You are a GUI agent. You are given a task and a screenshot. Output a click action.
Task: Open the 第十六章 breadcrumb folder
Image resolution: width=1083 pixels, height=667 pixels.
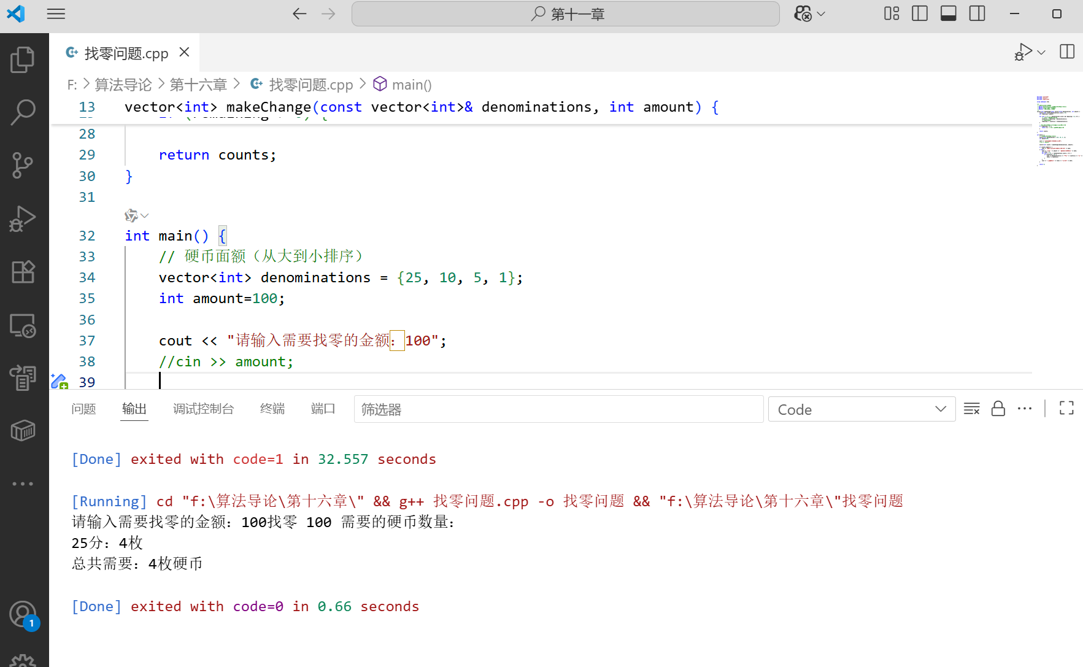tap(198, 85)
